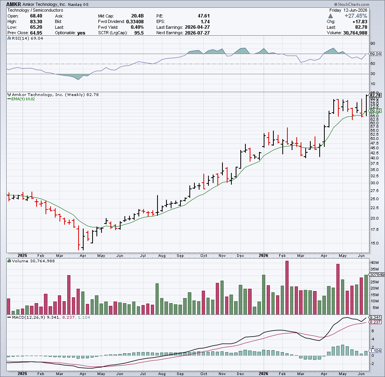Click the Last Earnings date 2026-04-27
This screenshot has height=377, width=385.
197,27
